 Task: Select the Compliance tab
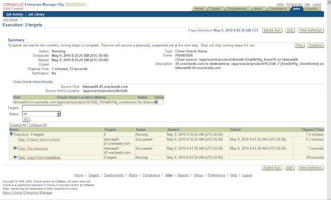click(278, 9)
